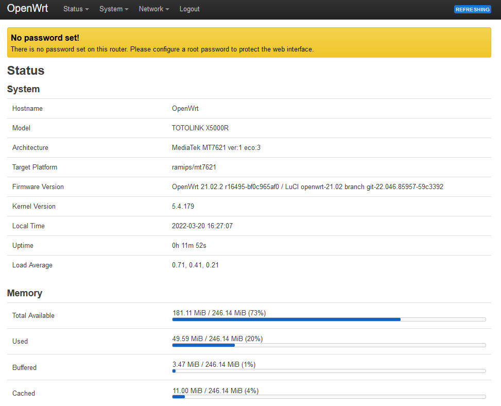Click the Cached memory label
The height and width of the screenshot is (406, 501).
coord(24,393)
